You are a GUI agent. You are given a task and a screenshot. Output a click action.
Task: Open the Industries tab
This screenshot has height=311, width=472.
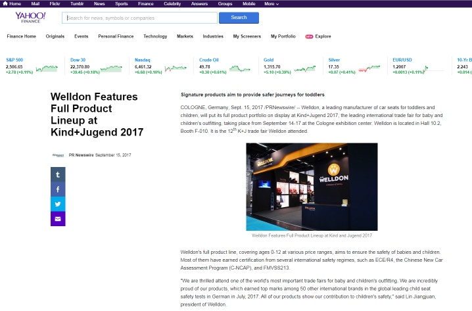point(213,36)
